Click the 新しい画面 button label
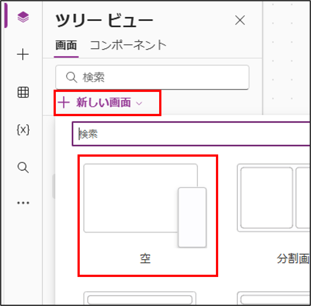The width and height of the screenshot is (311, 306). [x=104, y=103]
